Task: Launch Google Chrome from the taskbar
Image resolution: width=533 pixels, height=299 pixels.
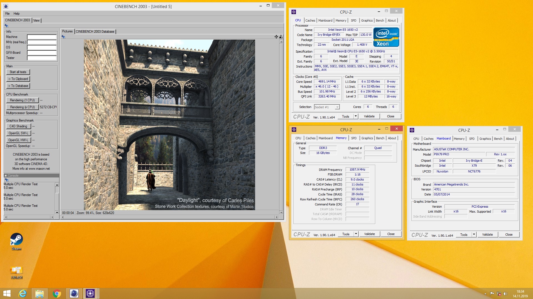Action: pyautogui.click(x=57, y=293)
